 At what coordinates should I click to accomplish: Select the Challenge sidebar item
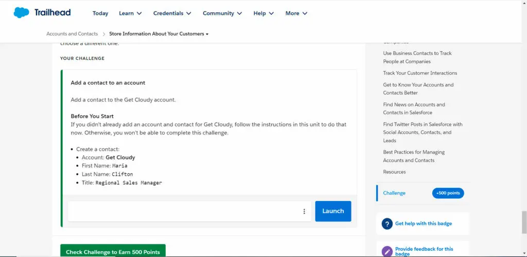394,193
